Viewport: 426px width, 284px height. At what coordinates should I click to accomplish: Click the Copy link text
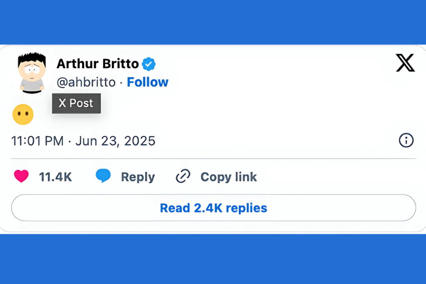(228, 177)
